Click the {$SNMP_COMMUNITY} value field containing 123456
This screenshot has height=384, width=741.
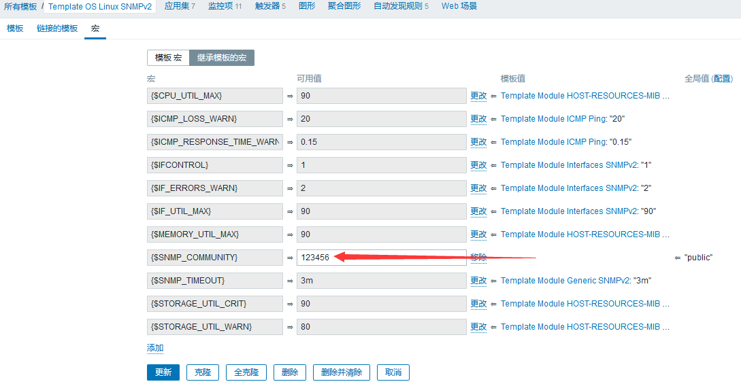(381, 258)
